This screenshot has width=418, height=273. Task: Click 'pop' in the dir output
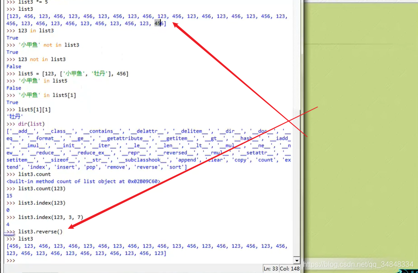91,167
